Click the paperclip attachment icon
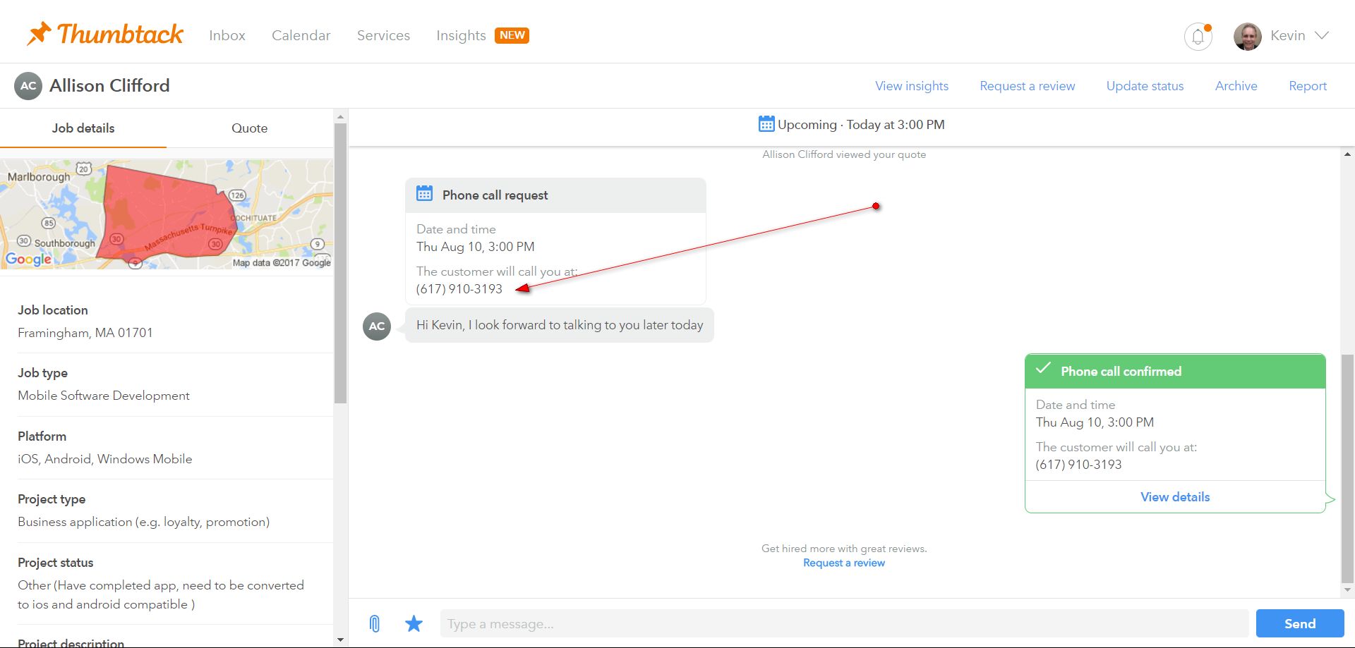Screen dimensions: 1355x648 click(375, 623)
